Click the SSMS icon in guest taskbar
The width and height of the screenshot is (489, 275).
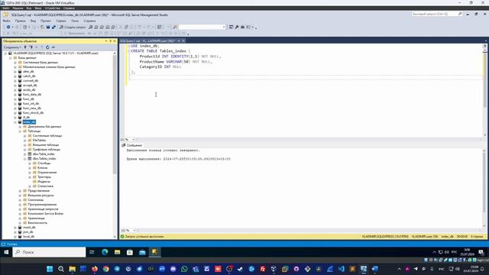(154, 252)
